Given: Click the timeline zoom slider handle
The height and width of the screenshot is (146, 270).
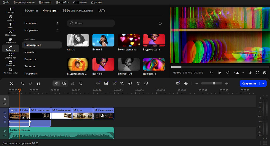Looking at the screenshot, I should [x=214, y=84].
